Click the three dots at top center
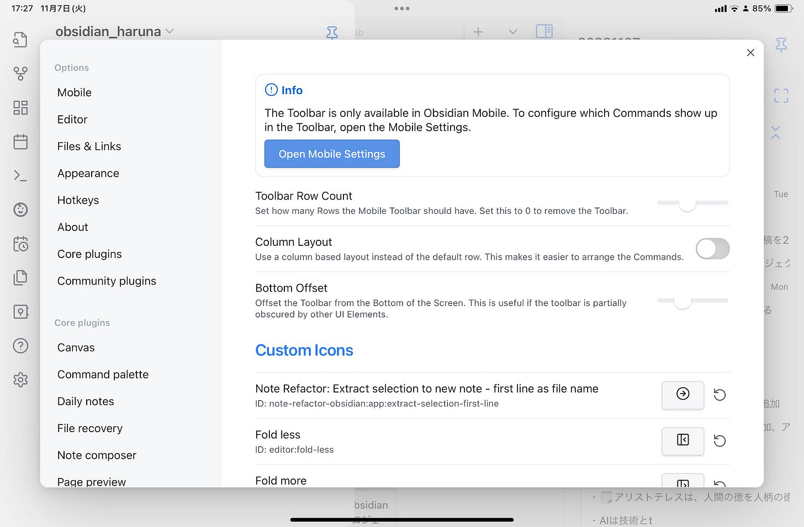The image size is (804, 527). click(x=402, y=8)
